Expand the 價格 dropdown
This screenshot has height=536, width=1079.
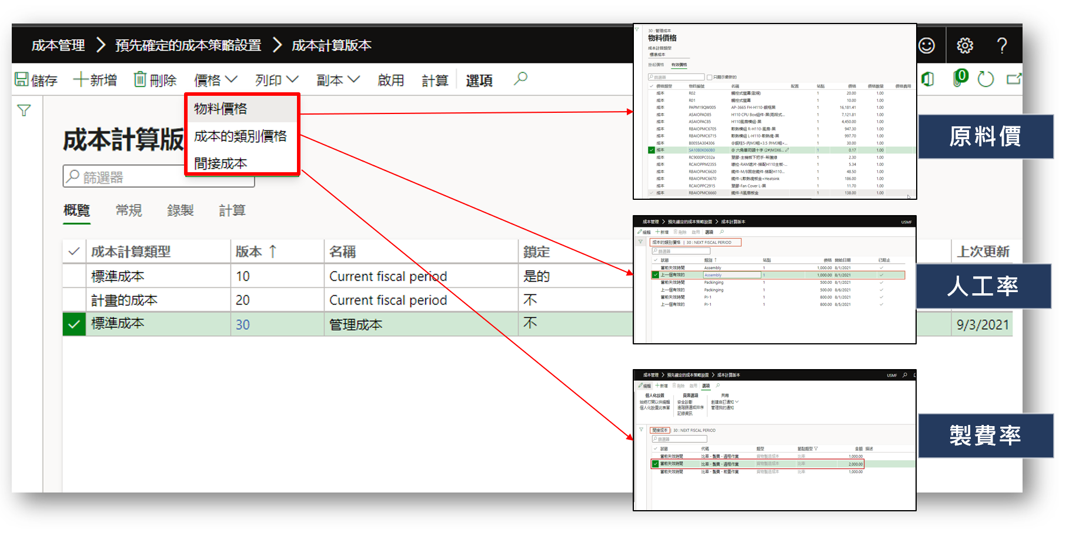click(x=215, y=79)
